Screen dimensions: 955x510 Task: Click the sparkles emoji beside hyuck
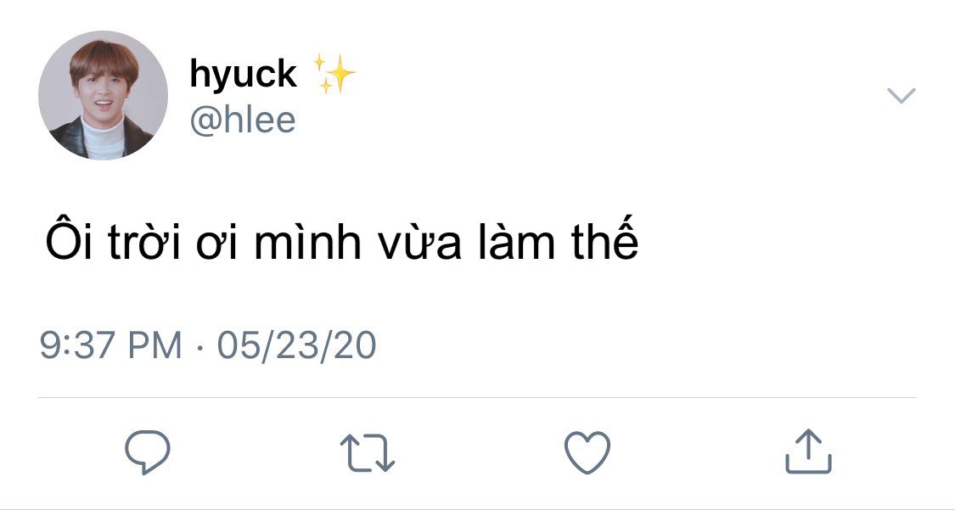click(334, 74)
